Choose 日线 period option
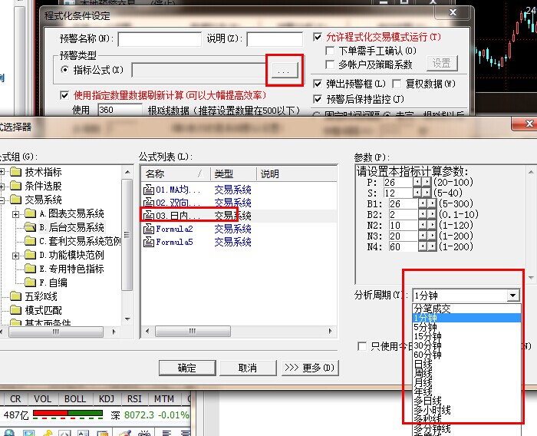 (466, 364)
